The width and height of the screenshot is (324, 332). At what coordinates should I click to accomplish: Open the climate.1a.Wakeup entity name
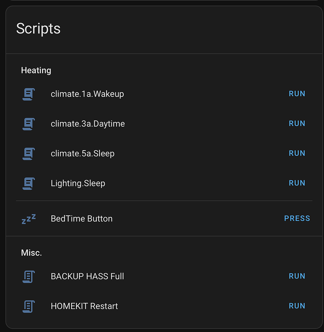pyautogui.click(x=87, y=94)
